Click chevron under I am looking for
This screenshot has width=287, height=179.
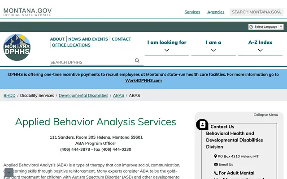(x=167, y=50)
